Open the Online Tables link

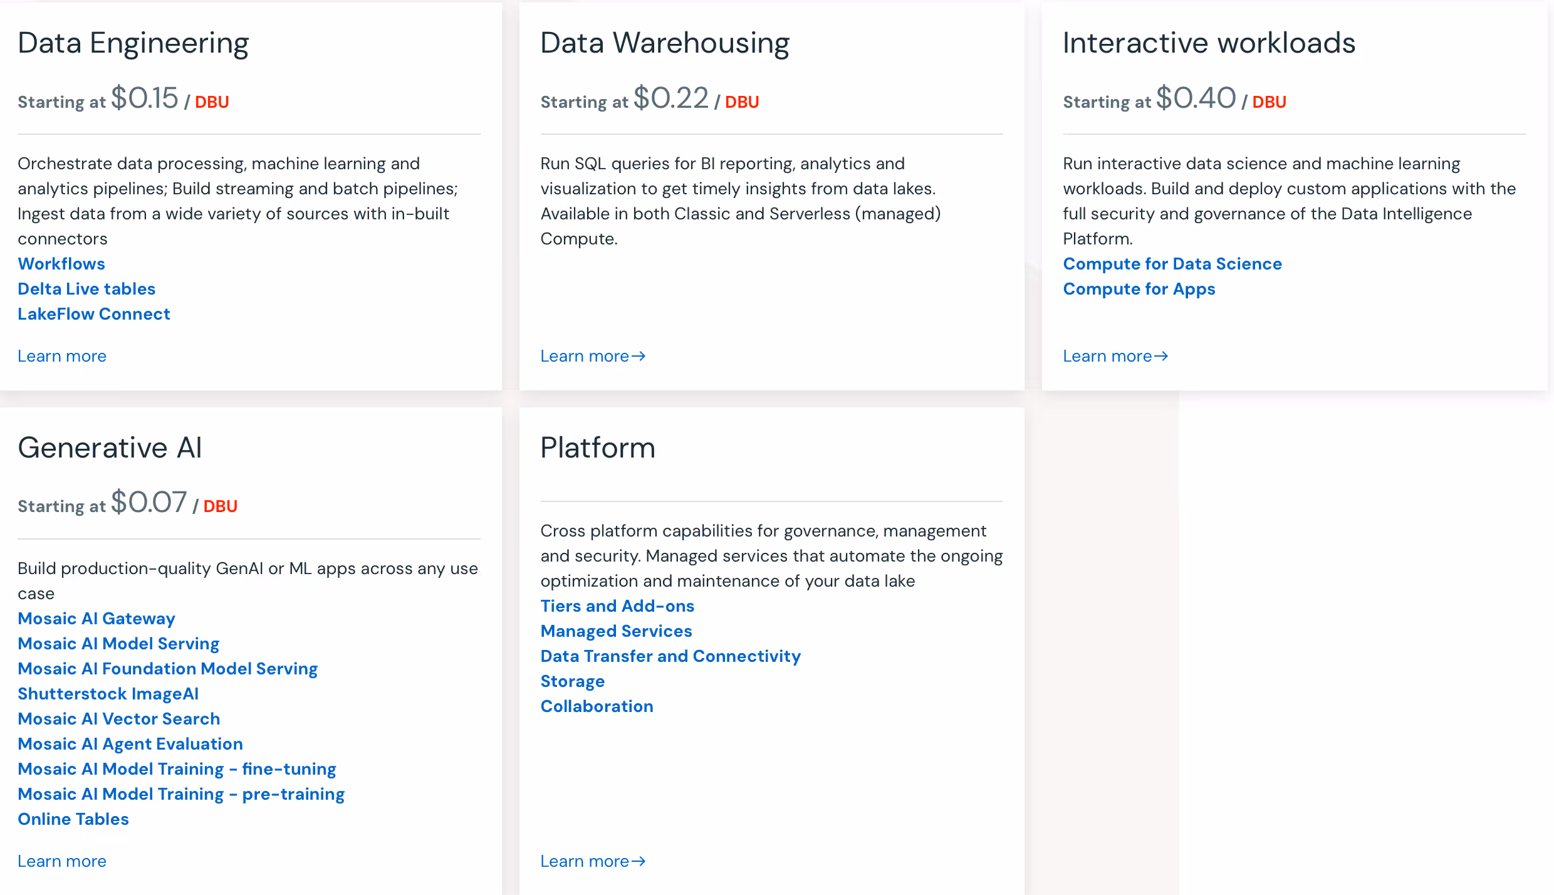[x=73, y=819]
